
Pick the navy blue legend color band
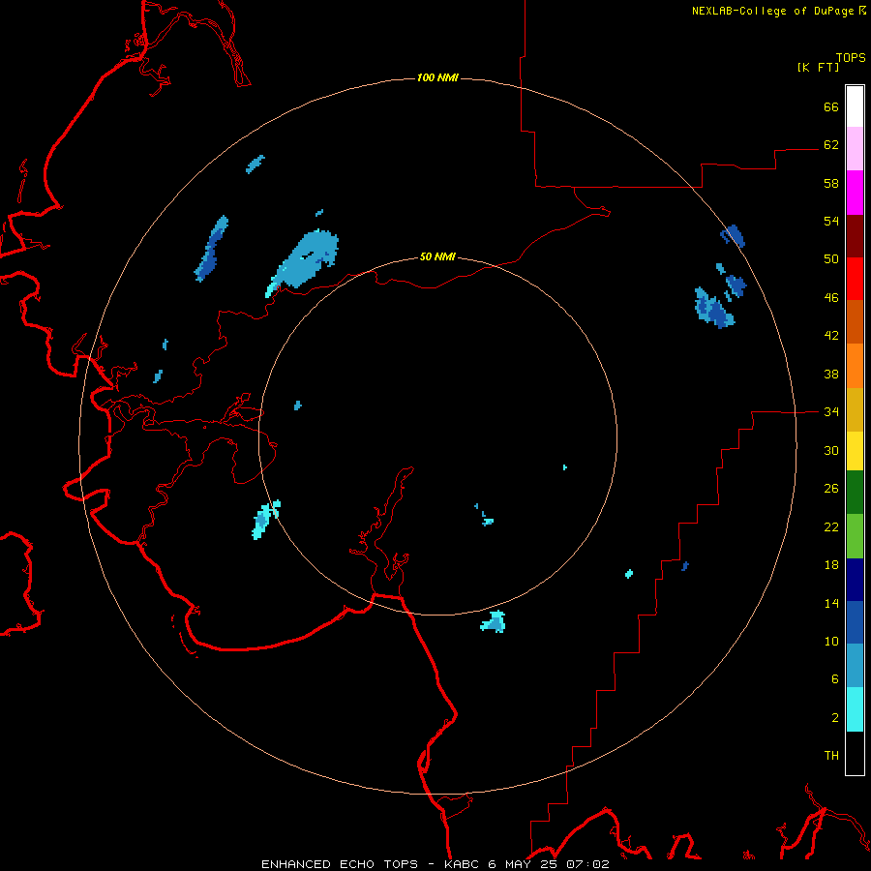[x=855, y=580]
